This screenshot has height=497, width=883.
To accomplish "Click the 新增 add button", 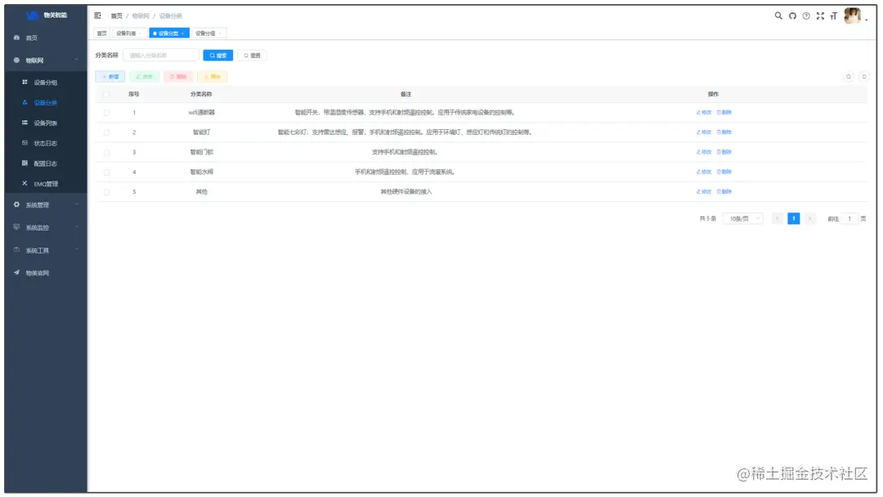I will (110, 77).
